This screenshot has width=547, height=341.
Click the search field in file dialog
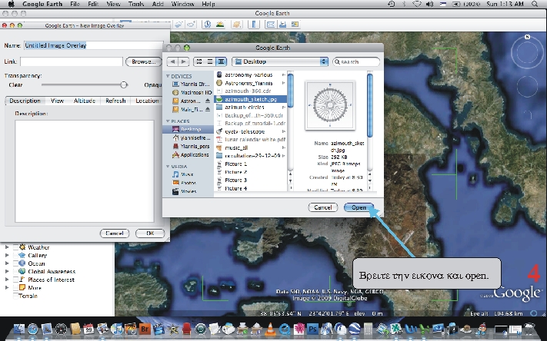356,61
